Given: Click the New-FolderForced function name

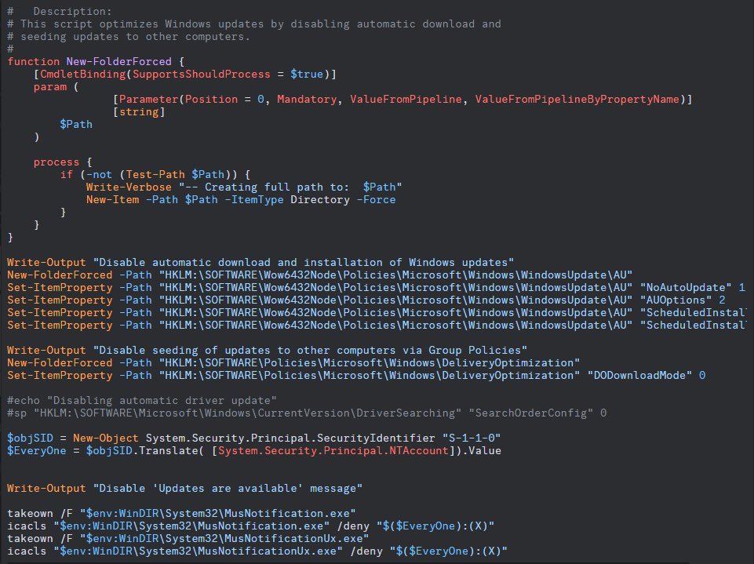Looking at the screenshot, I should pyautogui.click(x=118, y=61).
